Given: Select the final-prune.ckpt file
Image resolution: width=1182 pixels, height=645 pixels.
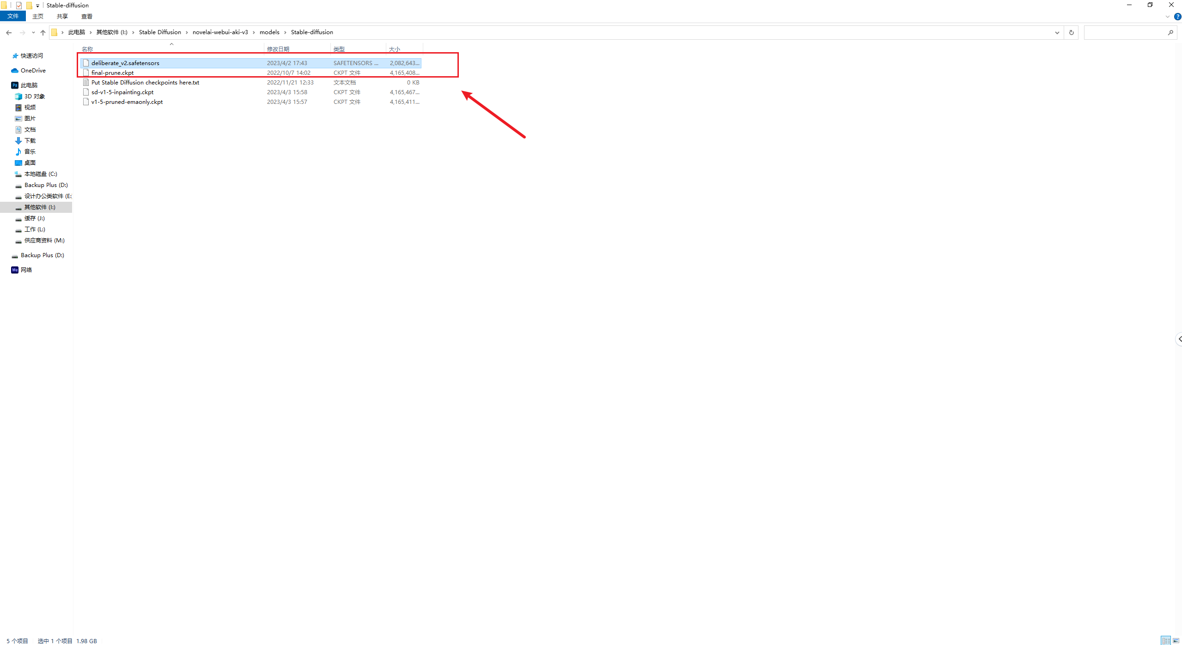Looking at the screenshot, I should tap(112, 72).
